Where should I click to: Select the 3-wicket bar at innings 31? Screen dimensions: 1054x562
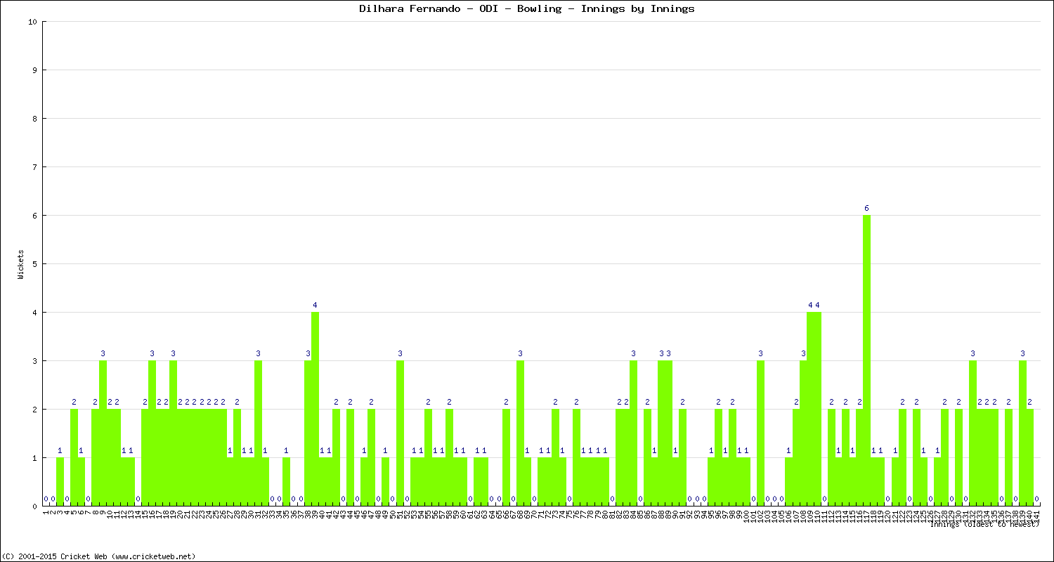tap(258, 433)
